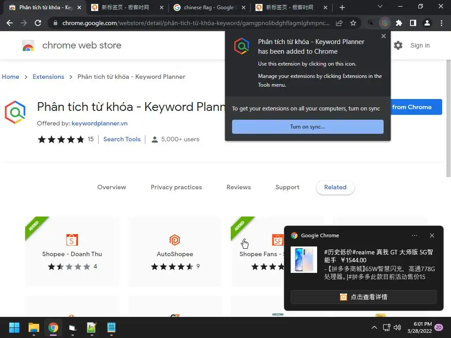Open Shopee Fans extension card
The width and height of the screenshot is (451, 338).
[x=257, y=252]
